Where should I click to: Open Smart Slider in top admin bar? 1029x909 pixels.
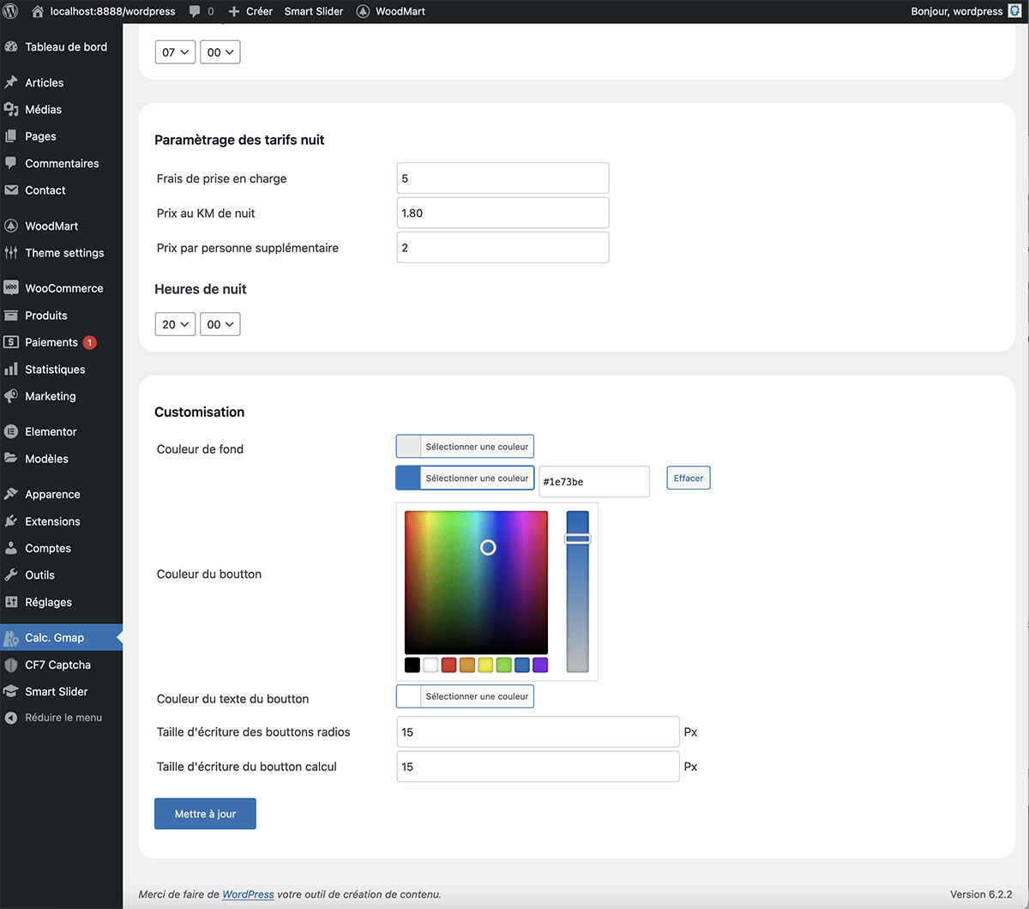click(x=314, y=11)
